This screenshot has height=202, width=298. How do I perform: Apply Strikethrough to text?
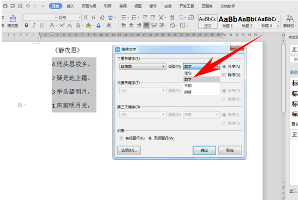click(52, 25)
